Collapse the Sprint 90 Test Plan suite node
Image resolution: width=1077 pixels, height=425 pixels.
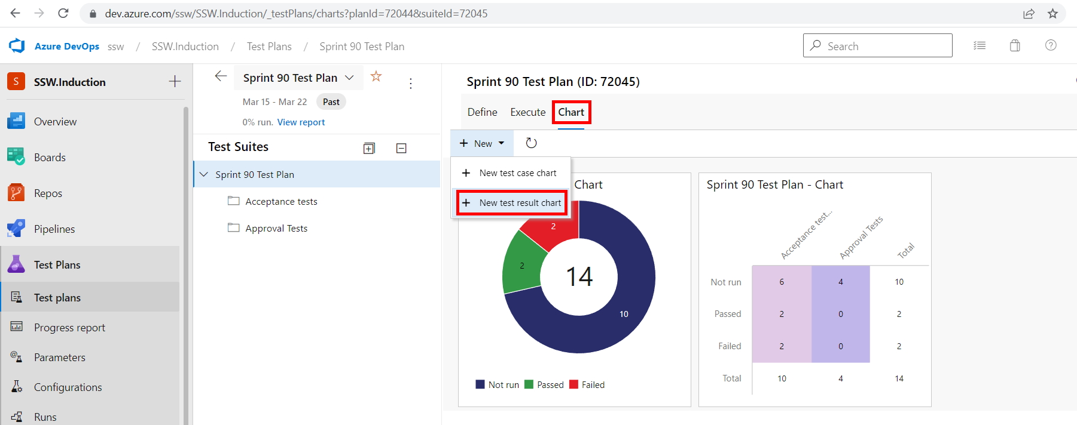204,174
